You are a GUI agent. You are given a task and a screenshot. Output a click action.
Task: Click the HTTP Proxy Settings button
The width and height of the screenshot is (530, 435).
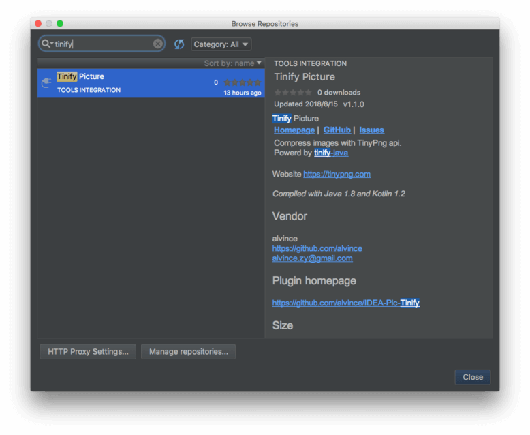point(88,351)
